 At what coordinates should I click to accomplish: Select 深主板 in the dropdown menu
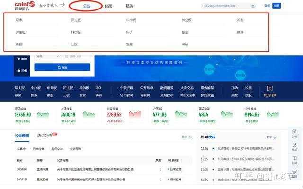pos(76,20)
